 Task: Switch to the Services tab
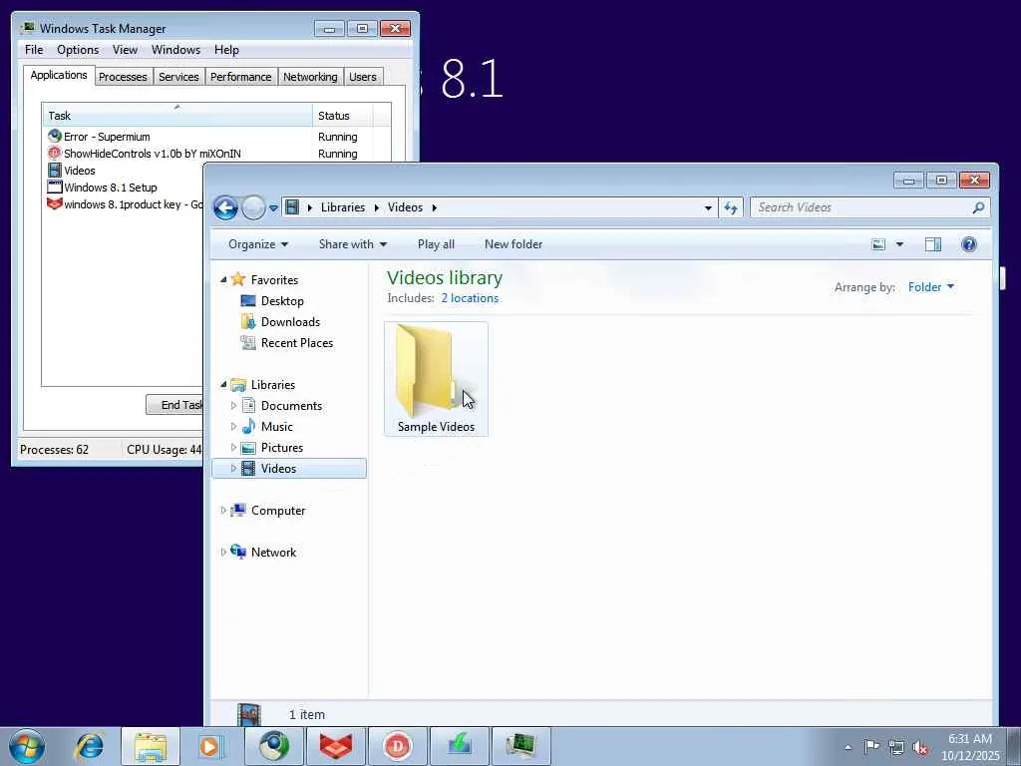point(178,77)
